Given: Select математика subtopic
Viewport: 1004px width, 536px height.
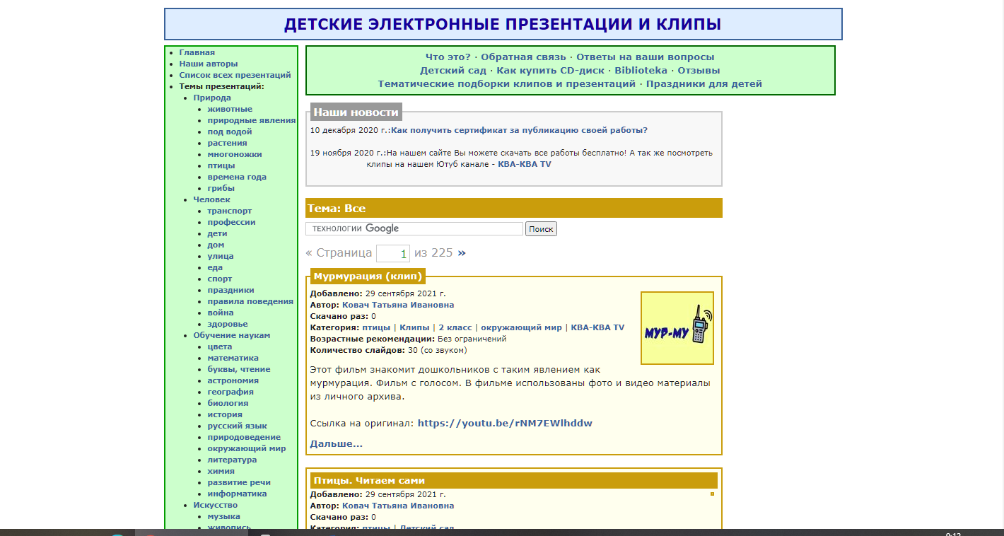Looking at the screenshot, I should 233,358.
